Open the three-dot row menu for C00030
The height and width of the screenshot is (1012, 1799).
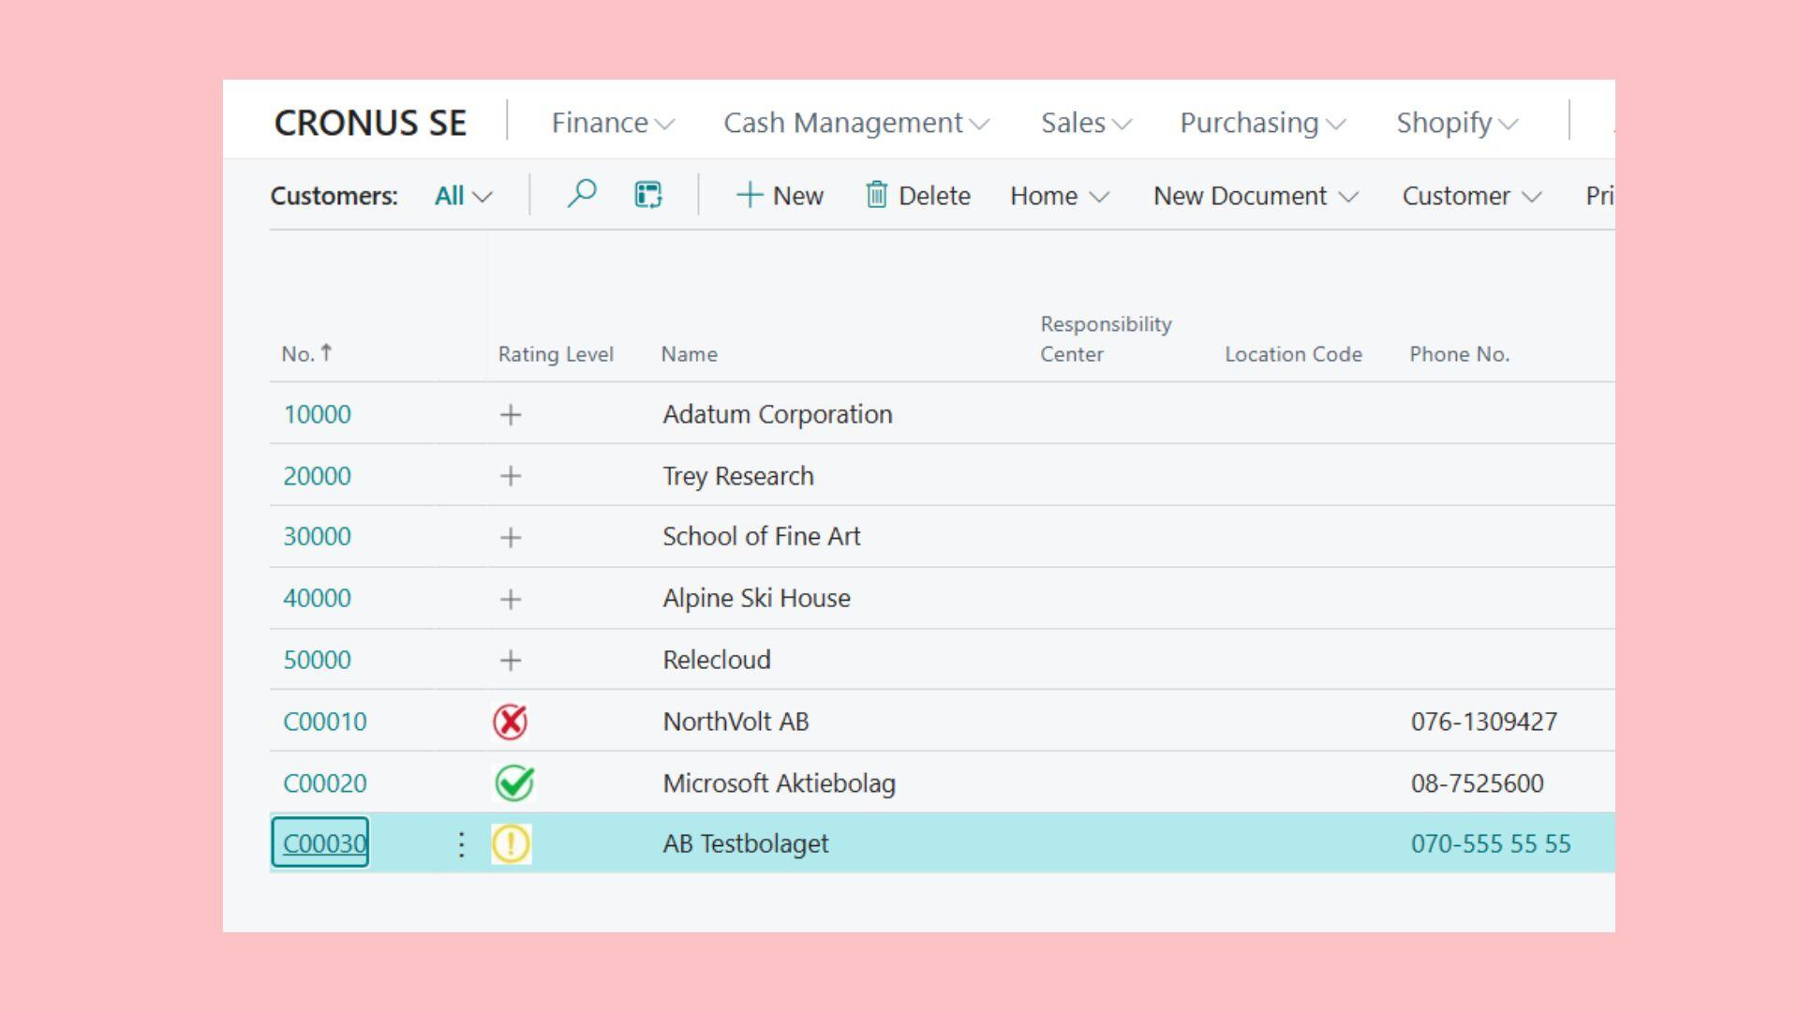pyautogui.click(x=461, y=844)
